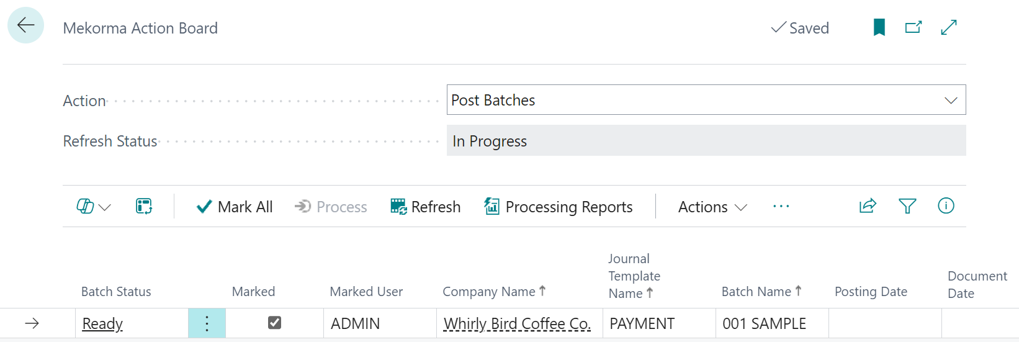1019x342 pixels.
Task: Open the Whirly Bird Coffee Co. link
Action: 516,324
